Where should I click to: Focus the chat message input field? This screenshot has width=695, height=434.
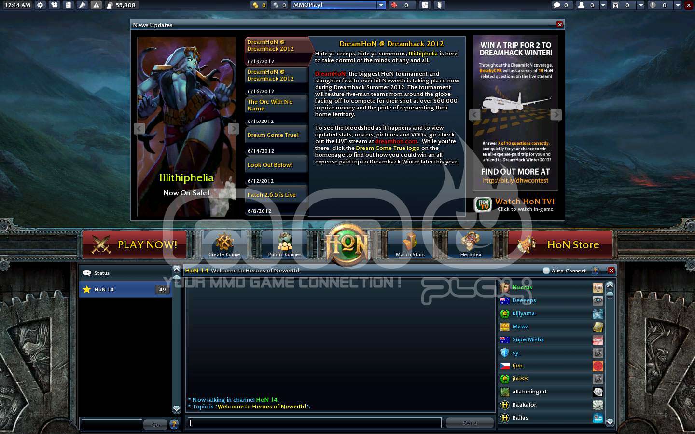tap(314, 423)
